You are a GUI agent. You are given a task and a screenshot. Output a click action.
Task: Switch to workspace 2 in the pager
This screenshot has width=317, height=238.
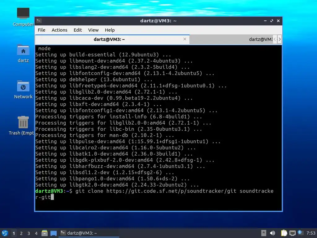coord(21,233)
